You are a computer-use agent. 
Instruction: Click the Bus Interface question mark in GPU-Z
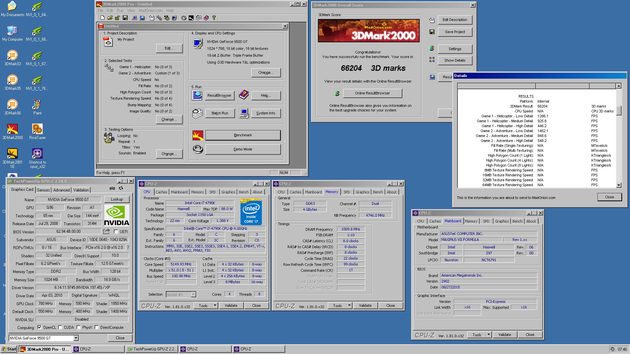pyautogui.click(x=128, y=247)
